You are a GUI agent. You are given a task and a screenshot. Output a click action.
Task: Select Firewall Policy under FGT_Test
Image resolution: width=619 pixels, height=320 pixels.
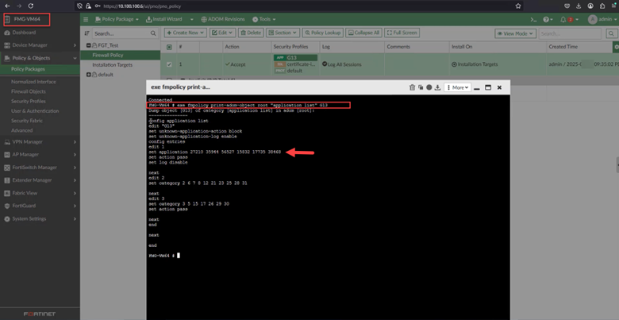pos(108,56)
